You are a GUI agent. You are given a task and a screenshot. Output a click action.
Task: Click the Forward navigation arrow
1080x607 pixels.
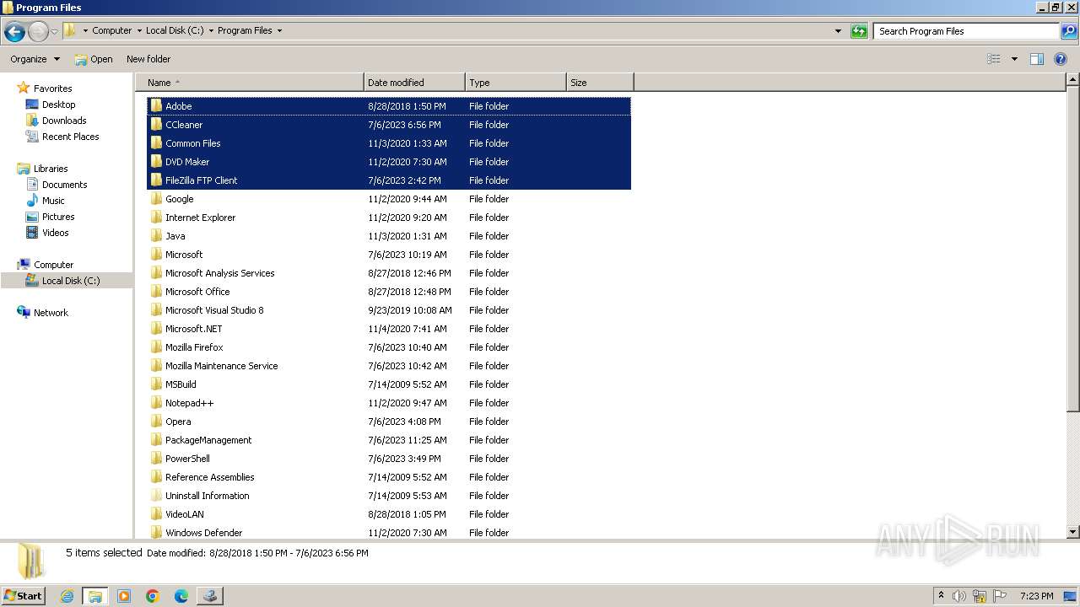coord(38,32)
